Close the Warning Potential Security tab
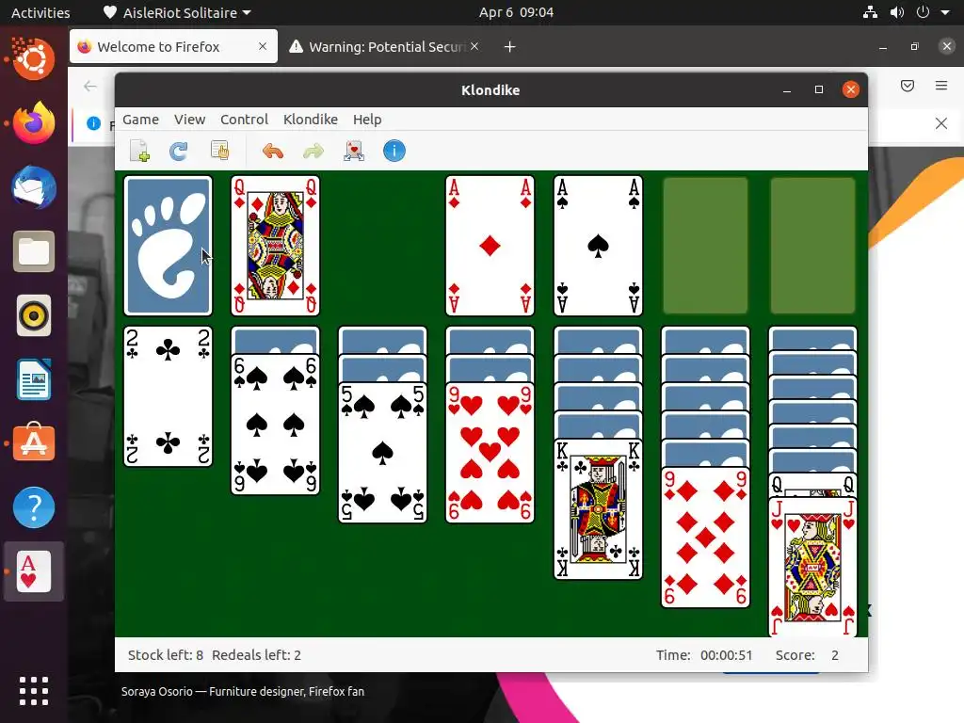 (x=474, y=46)
